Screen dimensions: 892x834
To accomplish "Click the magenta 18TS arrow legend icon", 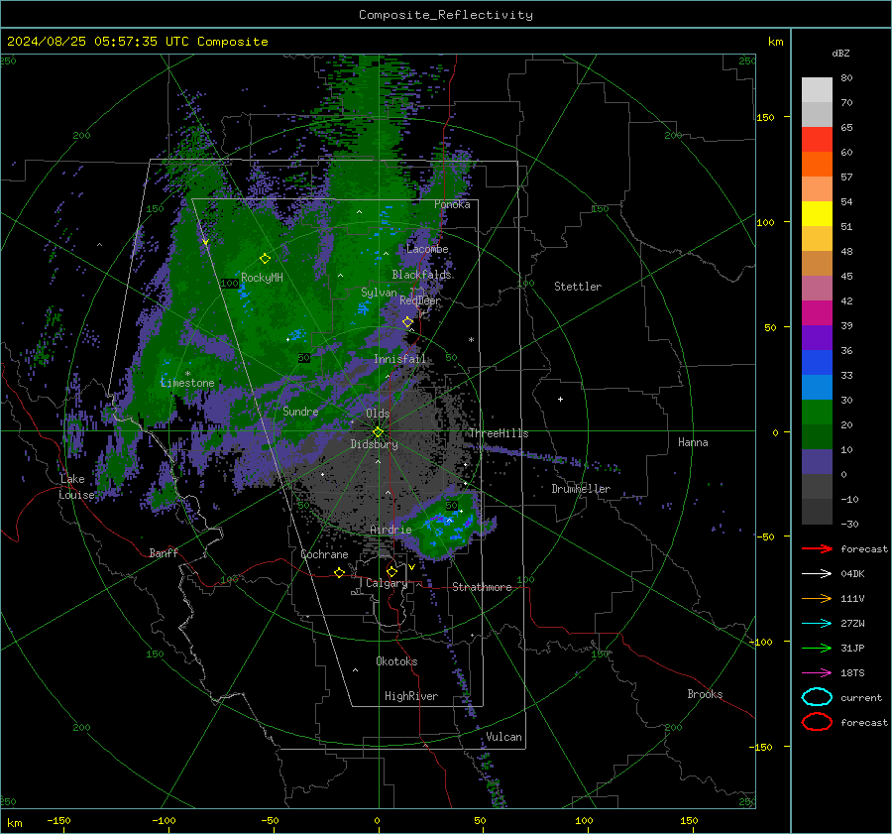I will point(817,673).
